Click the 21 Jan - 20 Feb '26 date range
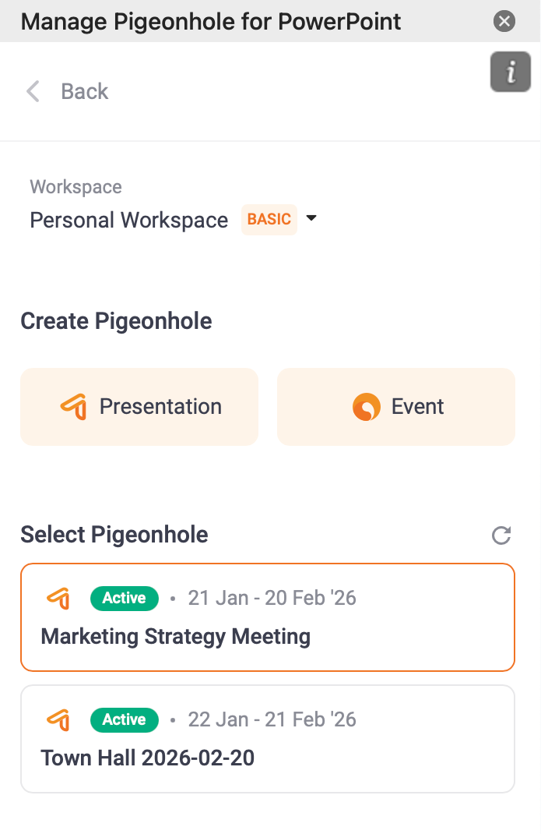The image size is (541, 834). pos(272,599)
